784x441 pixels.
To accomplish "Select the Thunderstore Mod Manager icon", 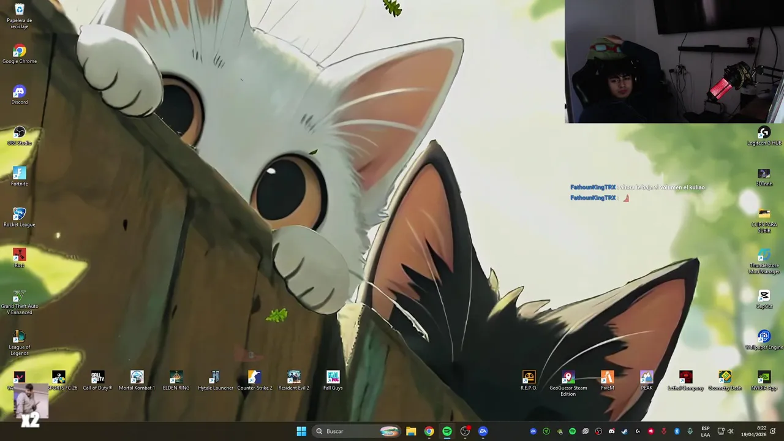I will 764,262.
